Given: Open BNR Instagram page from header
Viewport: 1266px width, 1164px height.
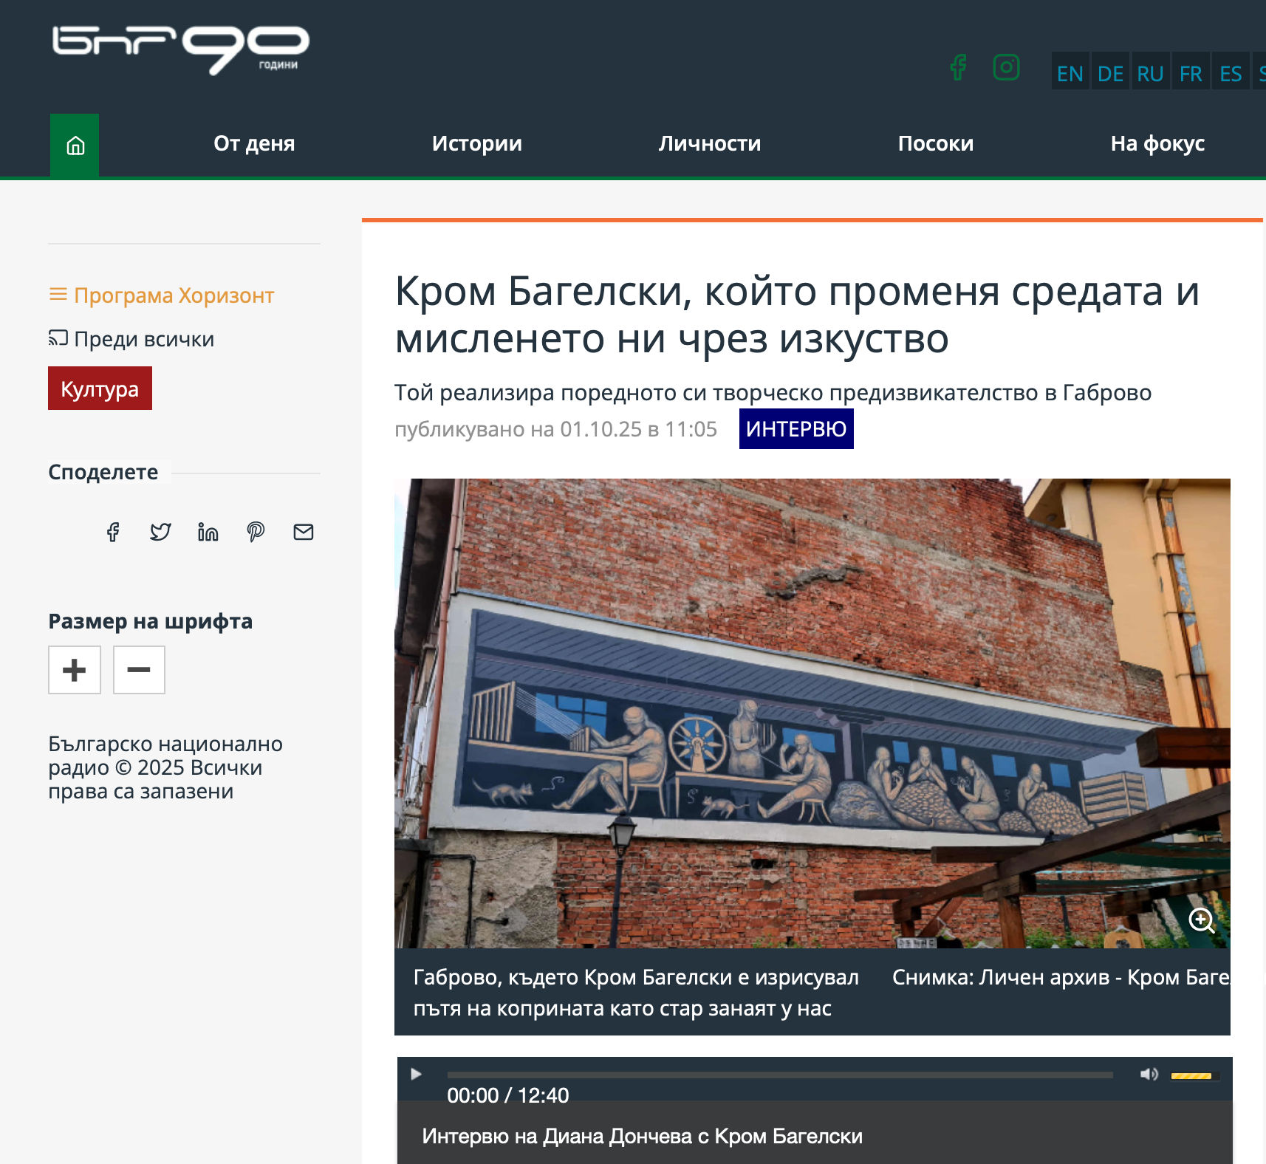Looking at the screenshot, I should click(1007, 67).
